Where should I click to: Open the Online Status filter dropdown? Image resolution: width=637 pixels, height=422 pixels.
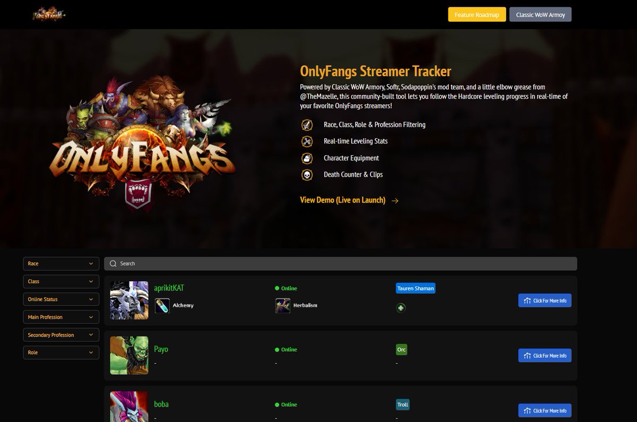click(61, 299)
